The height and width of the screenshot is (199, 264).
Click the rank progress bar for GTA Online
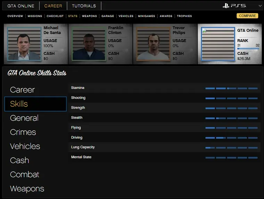(x=248, y=49)
